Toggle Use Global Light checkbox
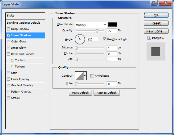174x135 pixels. pos(104,39)
